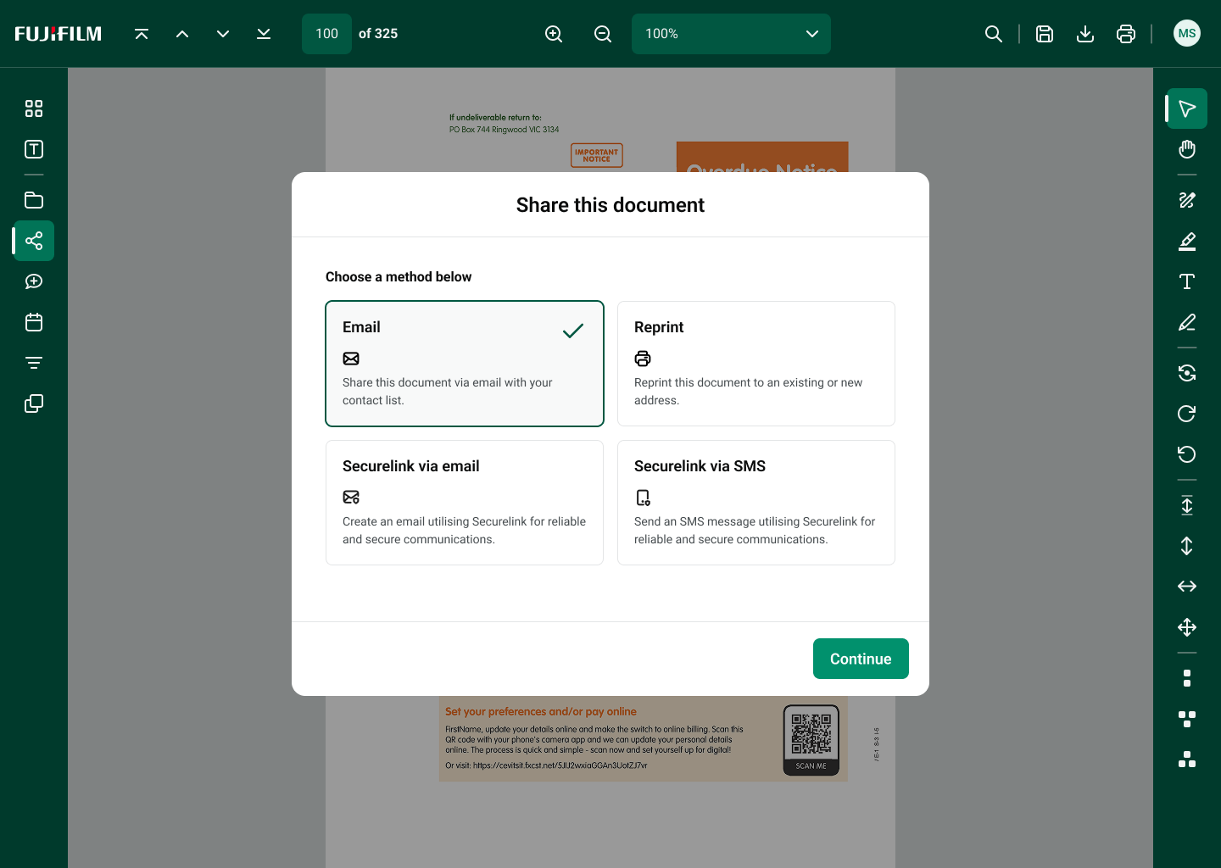Rotate page clockwise using right toolbar
This screenshot has width=1221, height=868.
(1187, 414)
